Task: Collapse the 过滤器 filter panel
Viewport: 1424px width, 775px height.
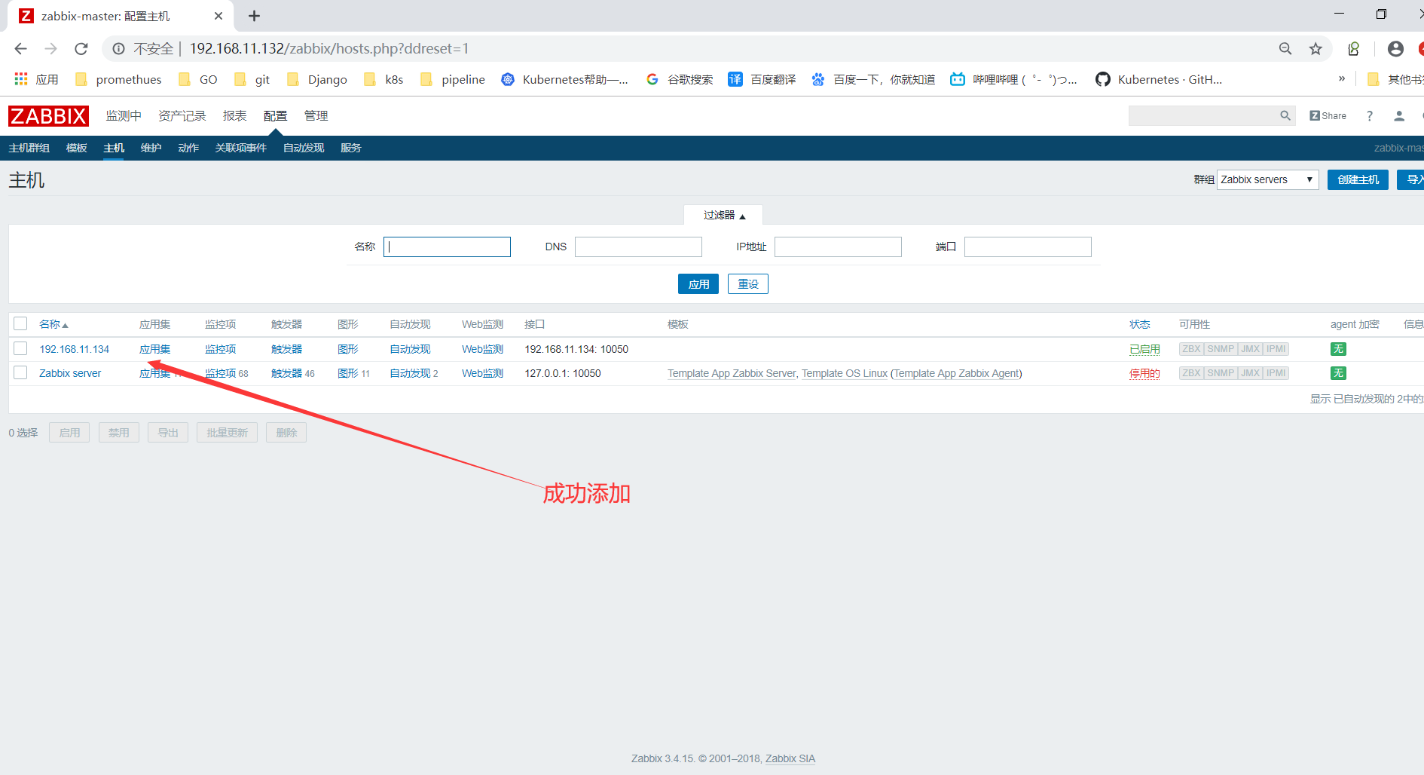Action: click(x=723, y=215)
